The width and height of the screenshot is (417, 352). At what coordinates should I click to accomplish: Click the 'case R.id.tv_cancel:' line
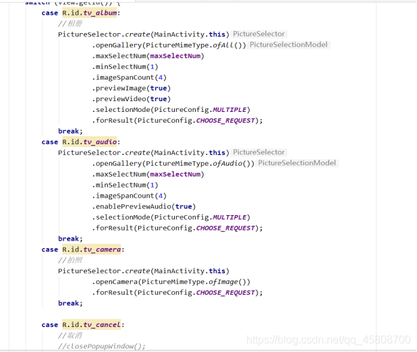[83, 325]
